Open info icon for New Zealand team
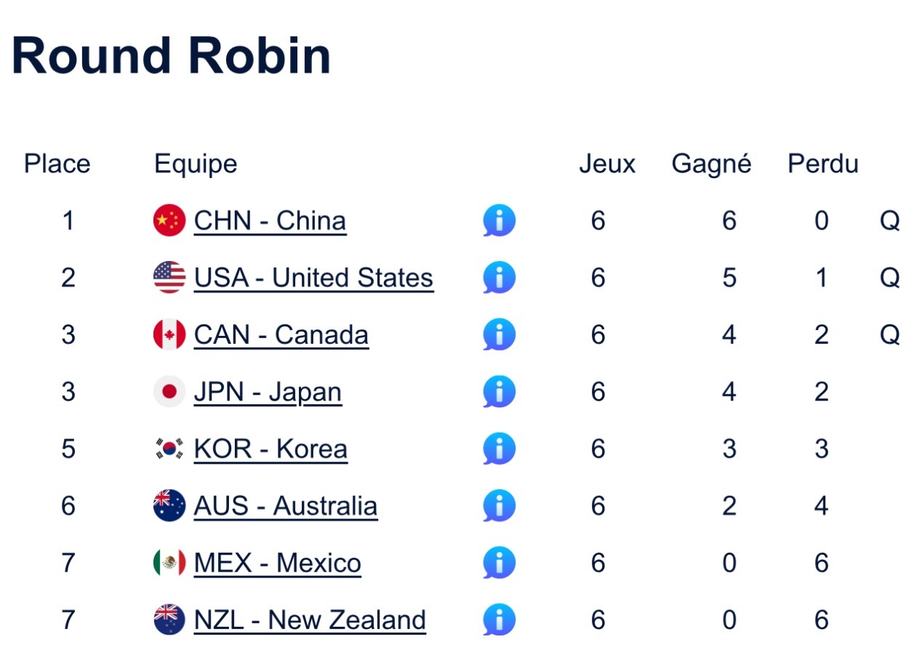 coord(499,620)
